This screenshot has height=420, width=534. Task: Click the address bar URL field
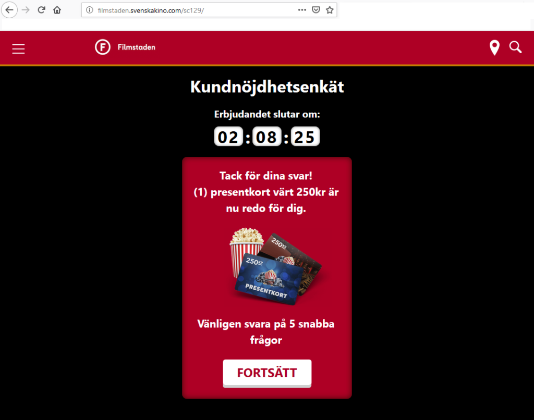coord(194,10)
